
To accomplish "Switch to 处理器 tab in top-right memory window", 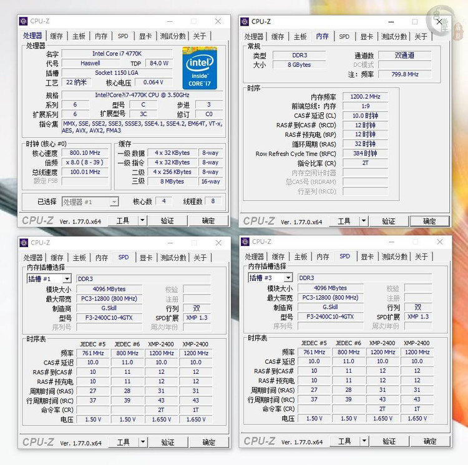I will coord(254,37).
